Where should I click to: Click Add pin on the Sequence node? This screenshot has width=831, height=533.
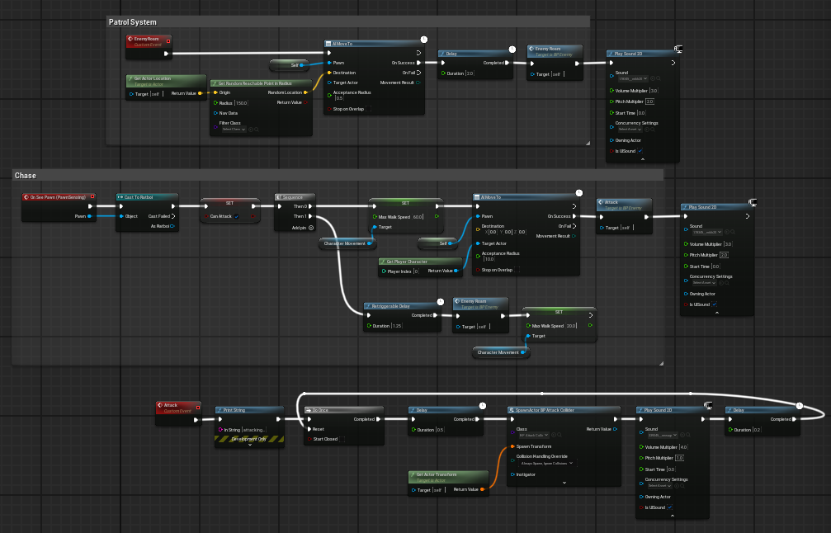[x=303, y=228]
